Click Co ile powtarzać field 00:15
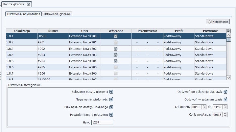Image resolution: width=236 pixels, height=132 pixels. coord(218,115)
